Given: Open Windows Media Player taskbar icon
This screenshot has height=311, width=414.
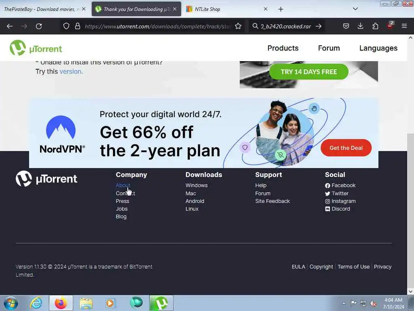Looking at the screenshot, I should [x=110, y=303].
